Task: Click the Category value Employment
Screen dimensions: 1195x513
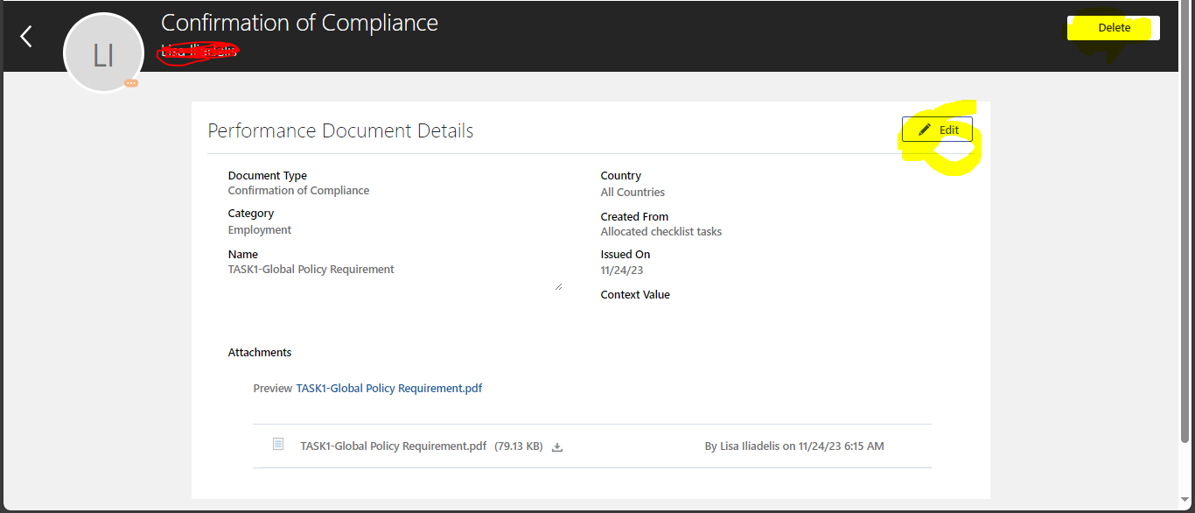Action: pos(259,229)
